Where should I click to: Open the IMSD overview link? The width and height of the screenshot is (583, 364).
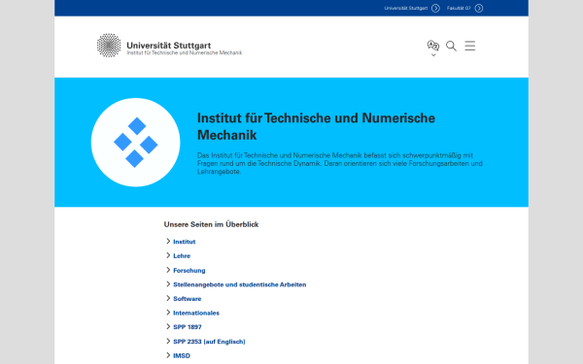pyautogui.click(x=182, y=355)
